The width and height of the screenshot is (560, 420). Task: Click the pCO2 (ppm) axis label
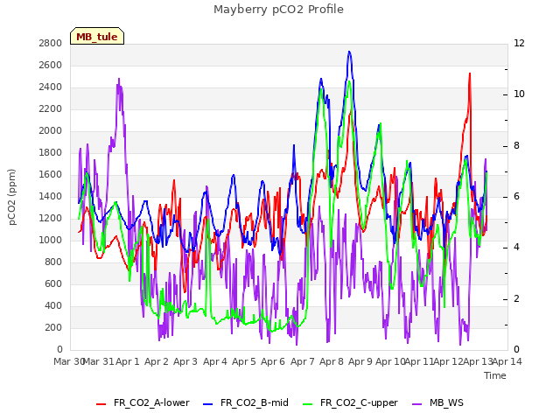11,197
